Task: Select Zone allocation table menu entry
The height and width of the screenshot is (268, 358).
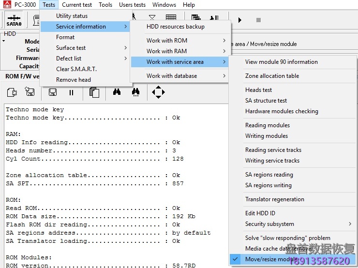Action: click(272, 76)
